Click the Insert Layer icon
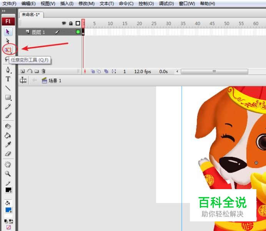 [x=23, y=71]
